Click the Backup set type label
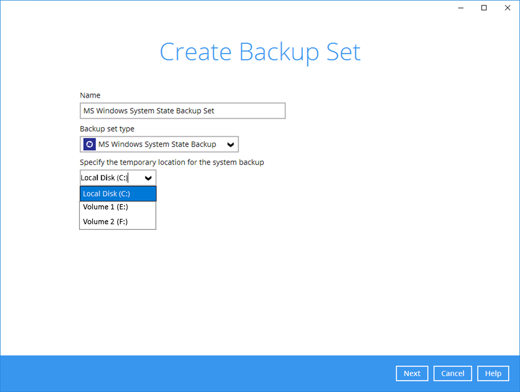Image resolution: width=520 pixels, height=392 pixels. pos(107,129)
